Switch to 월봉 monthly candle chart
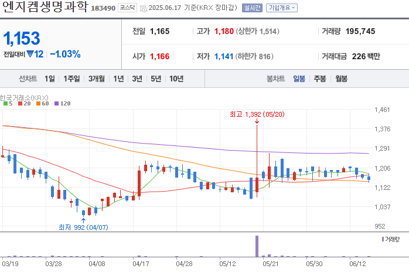409x279 pixels. coord(341,79)
